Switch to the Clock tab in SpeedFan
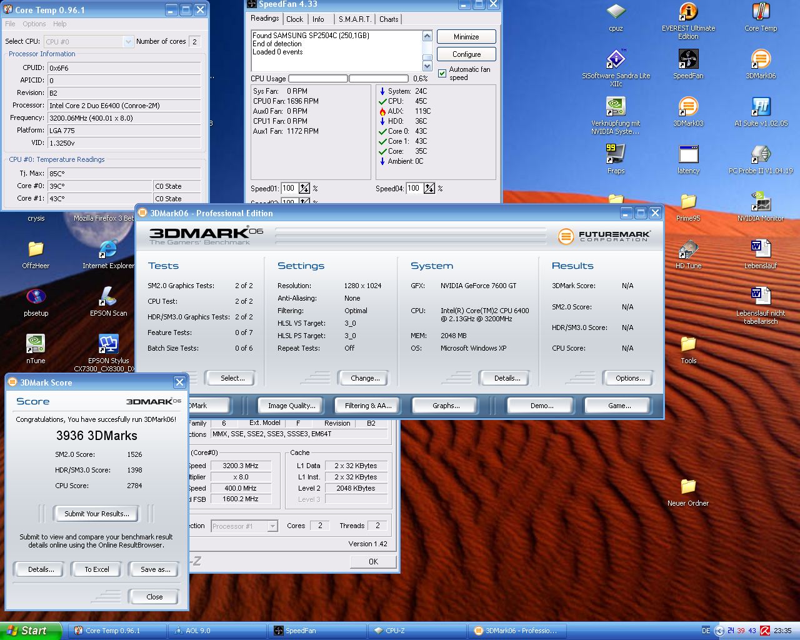The height and width of the screenshot is (640, 800). point(294,19)
